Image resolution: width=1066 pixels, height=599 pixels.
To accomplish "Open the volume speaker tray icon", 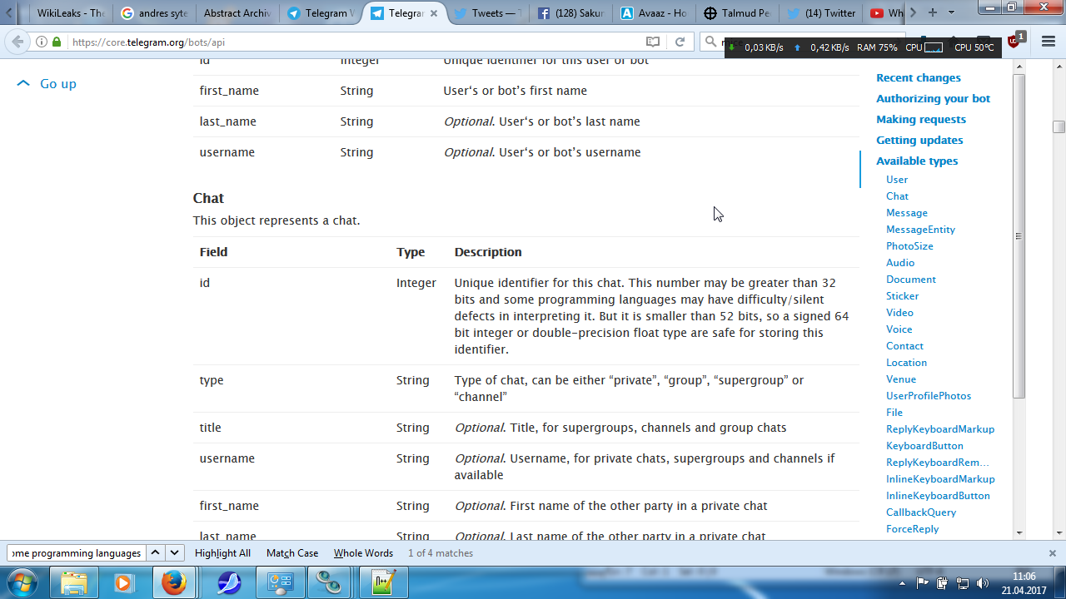I will click(x=983, y=583).
